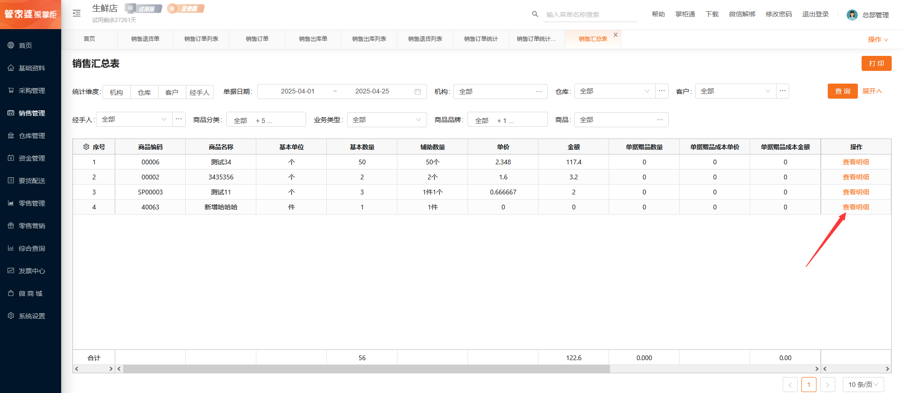This screenshot has width=903, height=393.
Task: Switch to the 销售订单统计 tab
Action: (x=481, y=39)
